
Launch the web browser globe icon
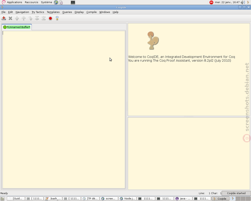(56, 2)
